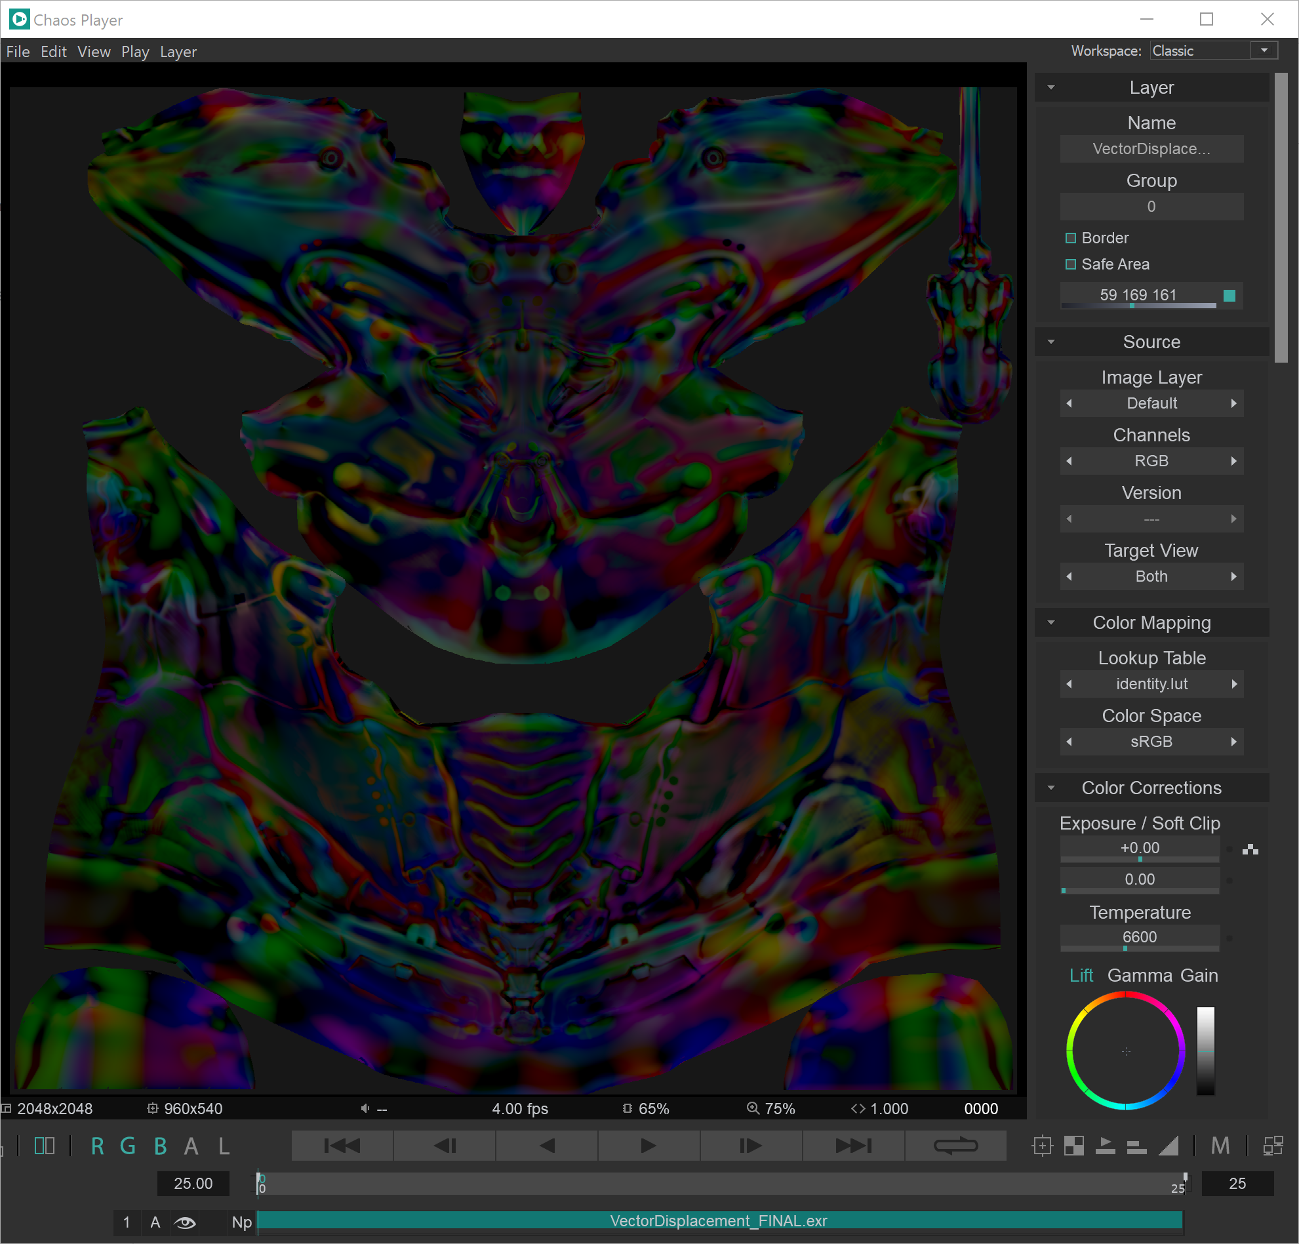Image resolution: width=1299 pixels, height=1244 pixels.
Task: Enable the Border checkbox
Action: coord(1071,238)
